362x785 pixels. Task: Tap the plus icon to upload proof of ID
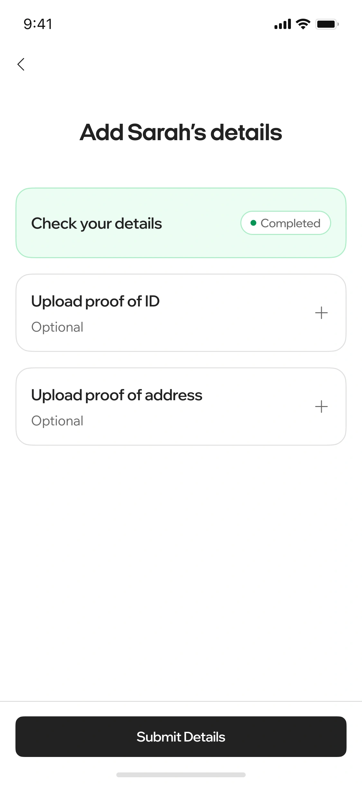tap(321, 312)
